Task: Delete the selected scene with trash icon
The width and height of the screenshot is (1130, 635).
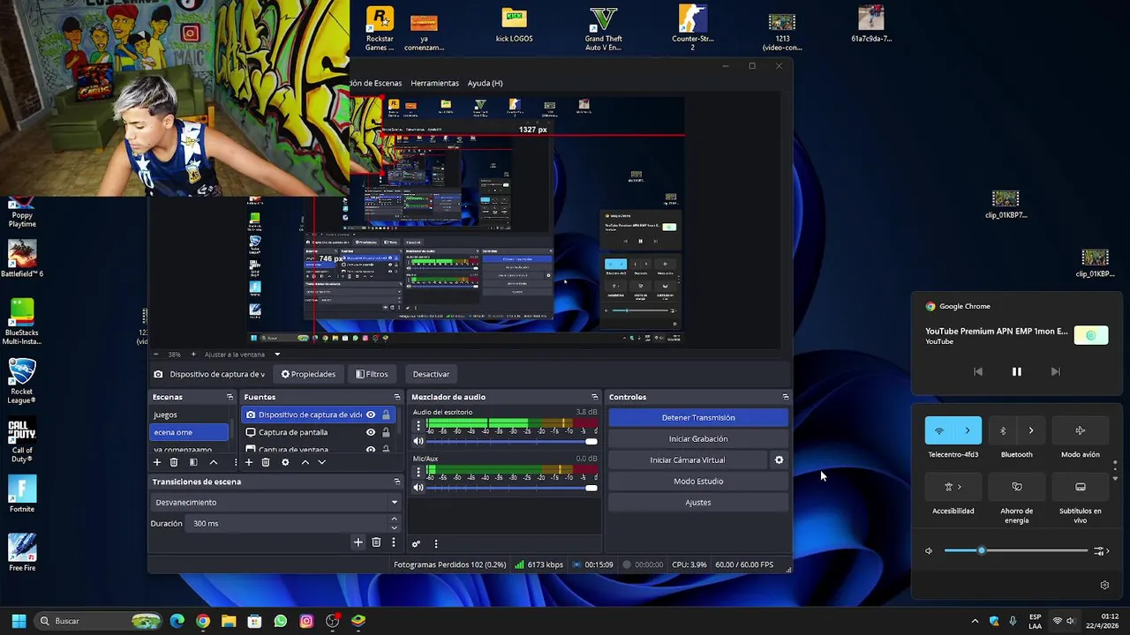Action: coord(174,462)
